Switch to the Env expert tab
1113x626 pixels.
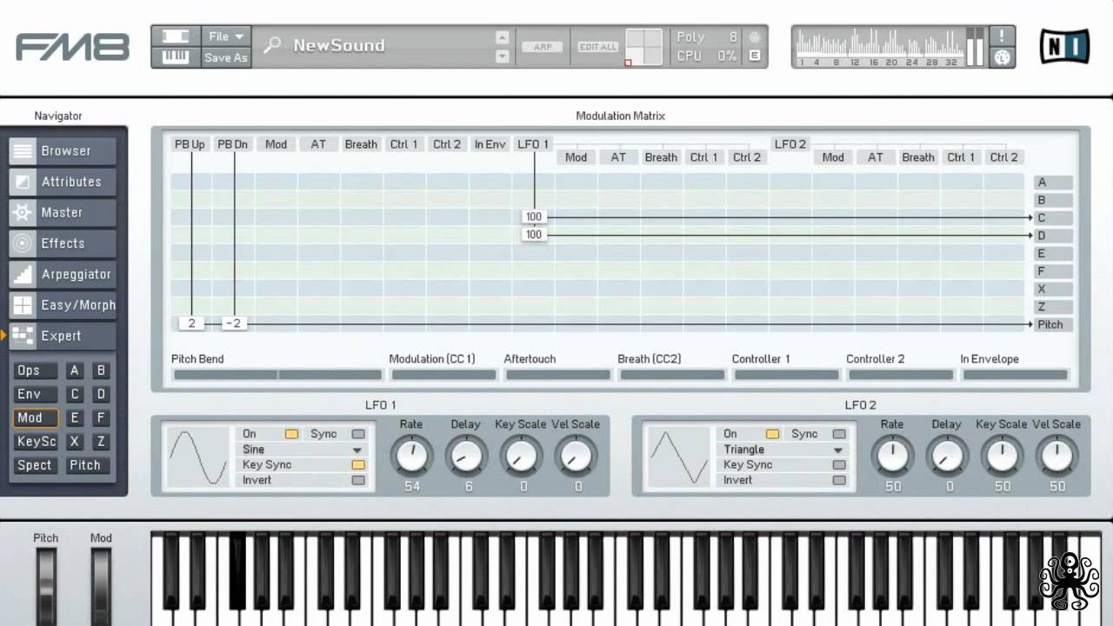point(36,394)
